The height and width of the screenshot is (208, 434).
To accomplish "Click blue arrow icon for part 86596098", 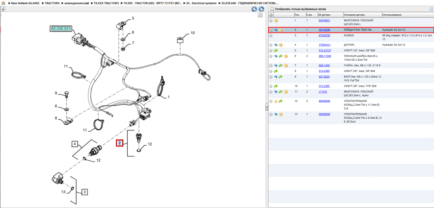I will pos(276,114).
